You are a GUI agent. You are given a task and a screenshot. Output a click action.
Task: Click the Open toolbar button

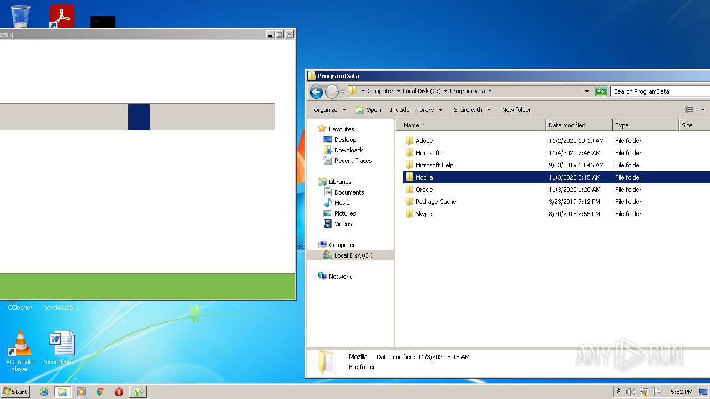click(368, 110)
